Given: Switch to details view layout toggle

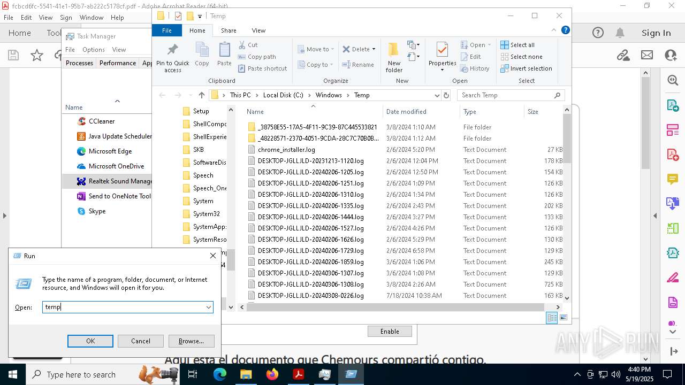Looking at the screenshot, I should tap(552, 318).
